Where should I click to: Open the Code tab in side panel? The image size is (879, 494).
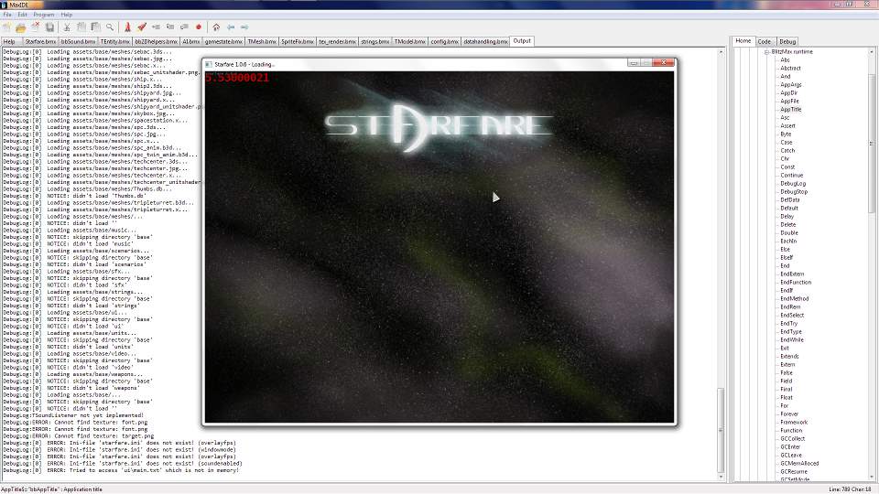point(764,41)
